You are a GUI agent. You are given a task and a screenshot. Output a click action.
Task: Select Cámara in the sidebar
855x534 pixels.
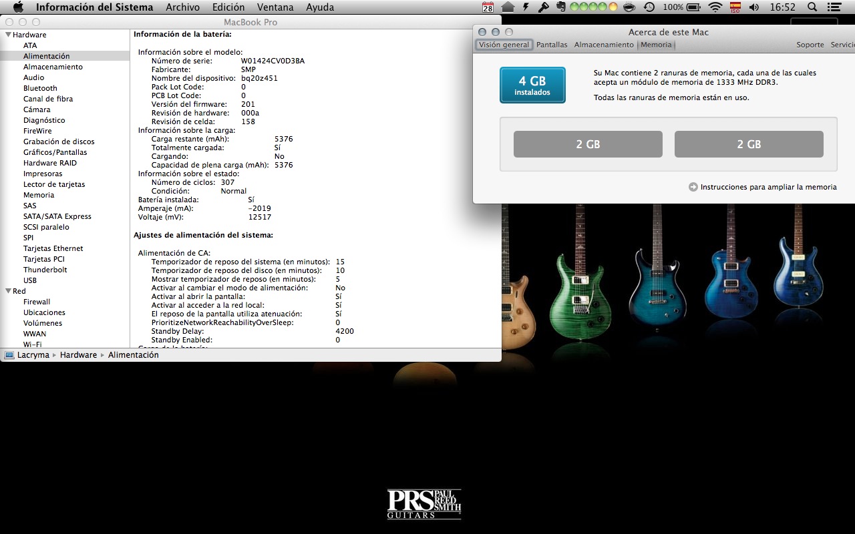click(x=37, y=109)
